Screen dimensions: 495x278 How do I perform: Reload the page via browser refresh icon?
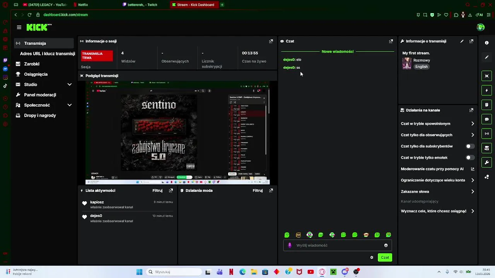[29, 15]
